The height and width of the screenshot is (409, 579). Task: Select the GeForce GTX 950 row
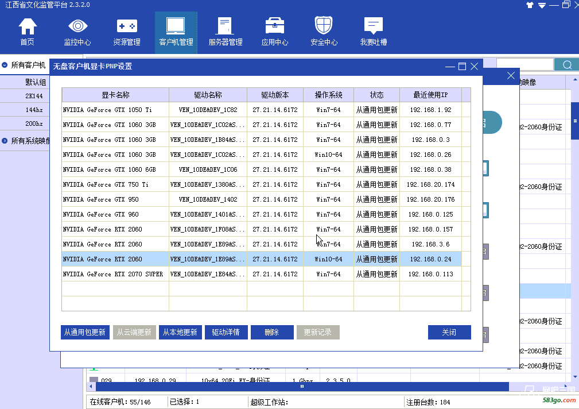coord(262,199)
